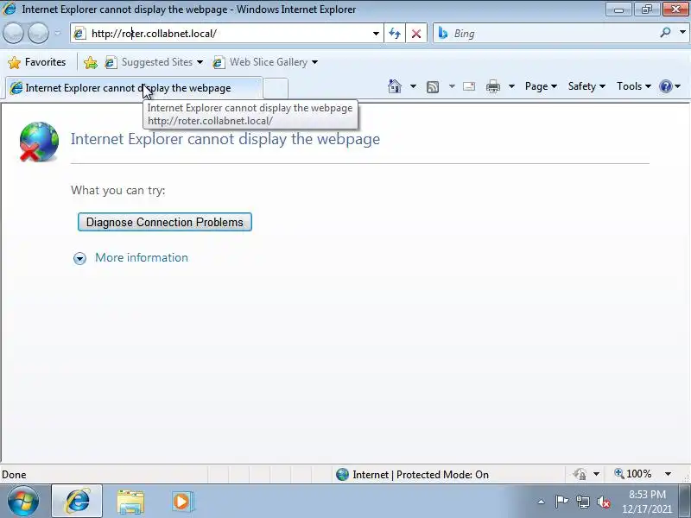Open the Tools menu
691x518 pixels.
(634, 86)
